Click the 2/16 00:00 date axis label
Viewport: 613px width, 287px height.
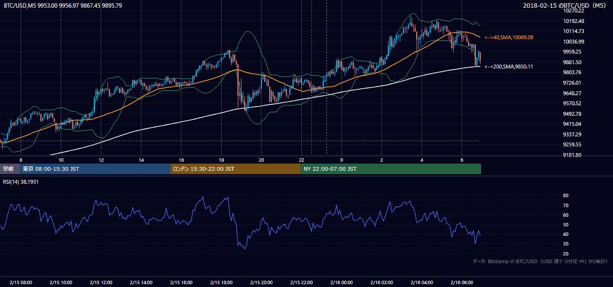[x=342, y=283]
